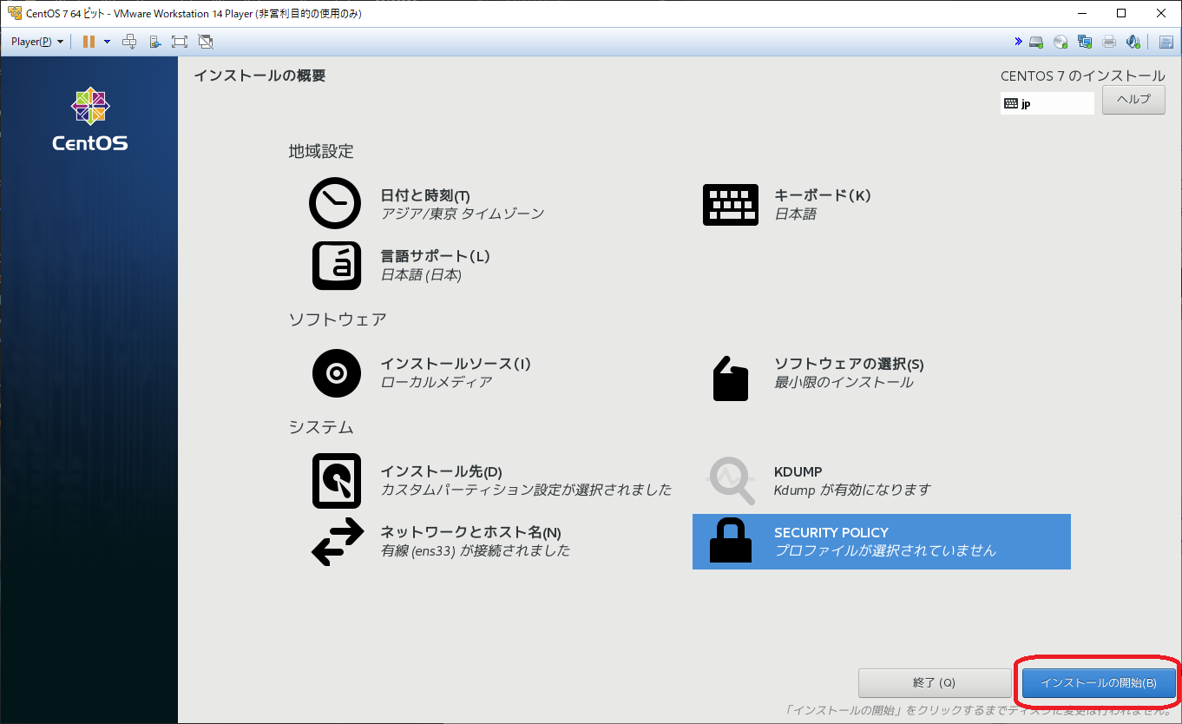Expand the arrow next to pause button
This screenshot has width=1182, height=724.
pyautogui.click(x=107, y=42)
